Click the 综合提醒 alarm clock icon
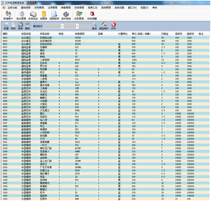This screenshot has height=201, width=211. [92, 16]
